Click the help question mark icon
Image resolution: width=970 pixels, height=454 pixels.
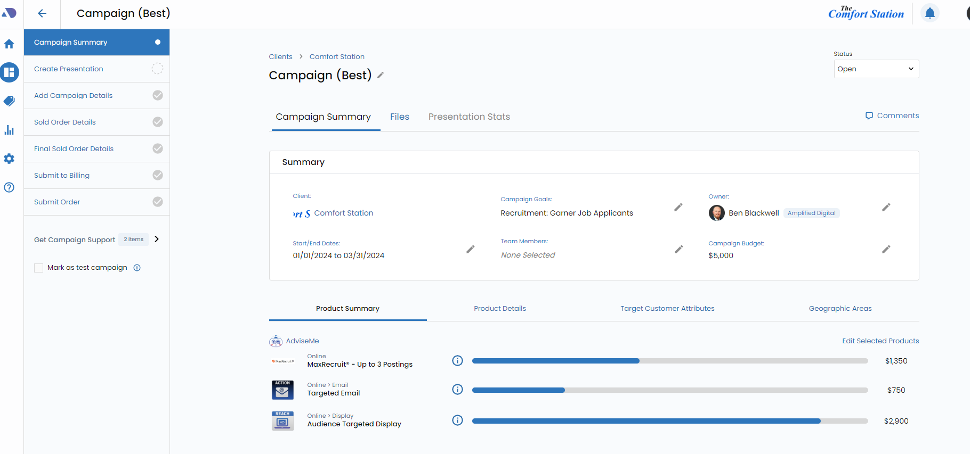[x=9, y=187]
